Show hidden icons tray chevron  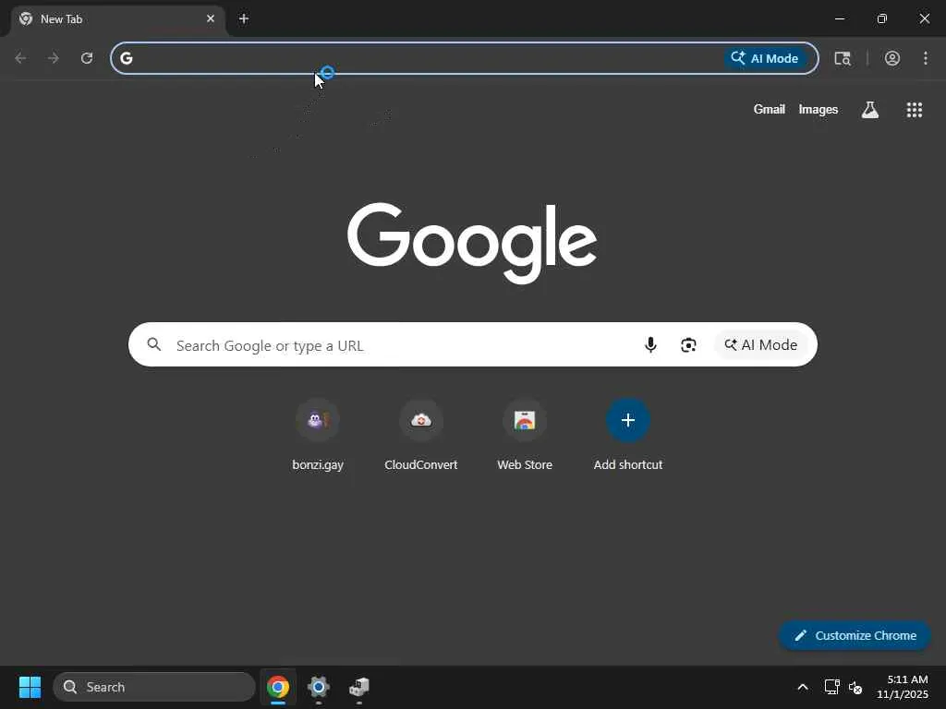pos(803,687)
